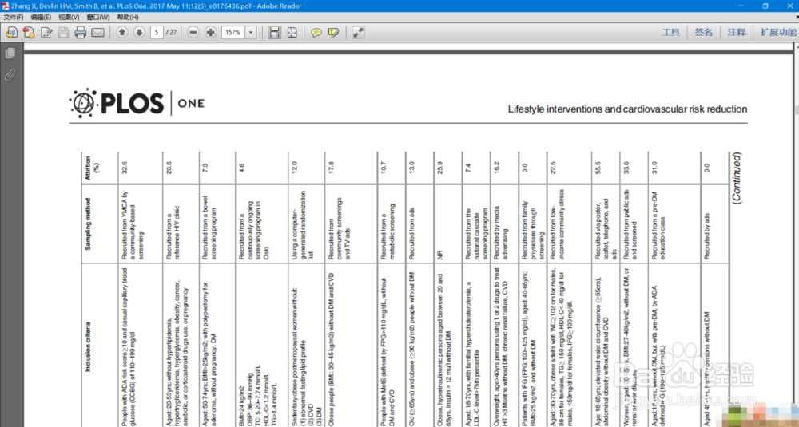The width and height of the screenshot is (799, 427).
Task: Click the 157% zoom value field
Action: point(233,33)
